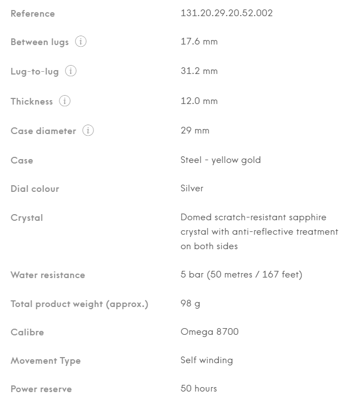
Task: Click the 5 bar water resistance value
Action: (x=241, y=275)
